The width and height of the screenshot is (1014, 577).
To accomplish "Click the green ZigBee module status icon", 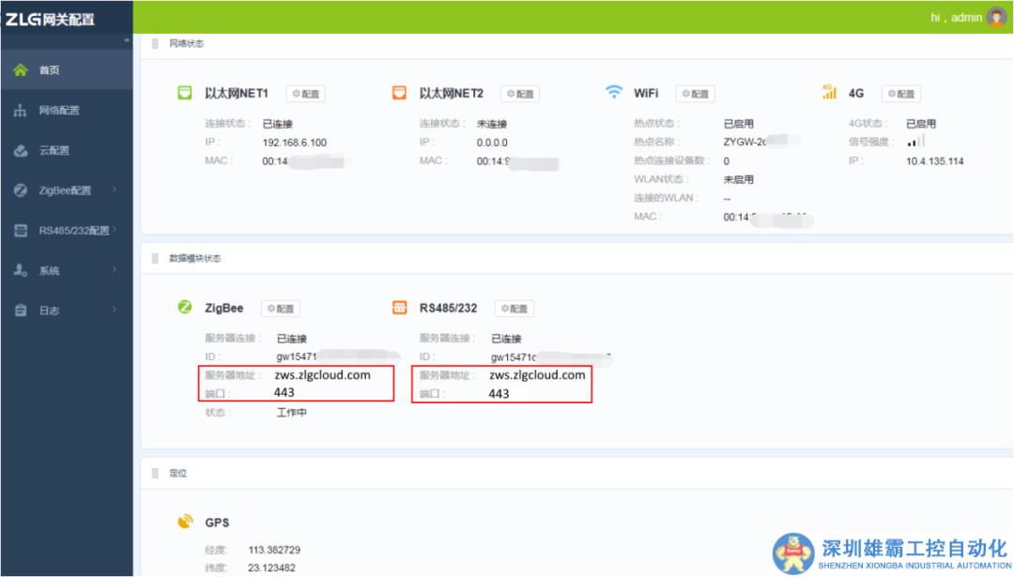I will tap(183, 308).
